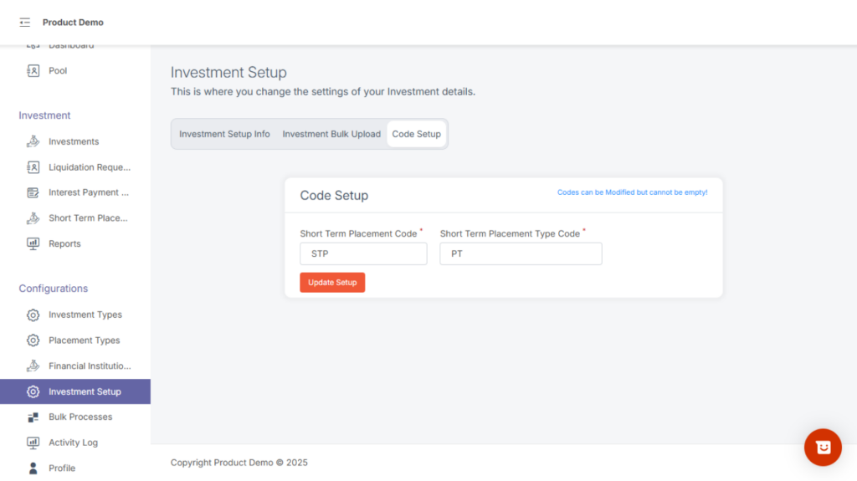Switch to Investment Setup Info tab
Image resolution: width=857 pixels, height=481 pixels.
click(x=224, y=134)
